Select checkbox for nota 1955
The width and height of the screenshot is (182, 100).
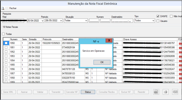(6, 65)
